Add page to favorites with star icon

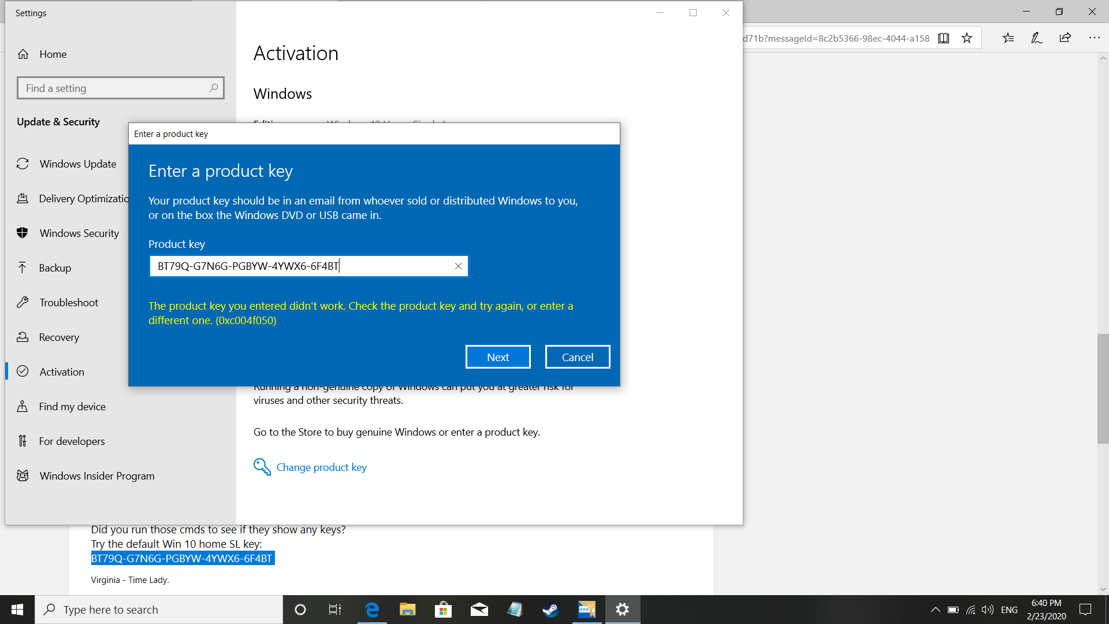tap(967, 38)
